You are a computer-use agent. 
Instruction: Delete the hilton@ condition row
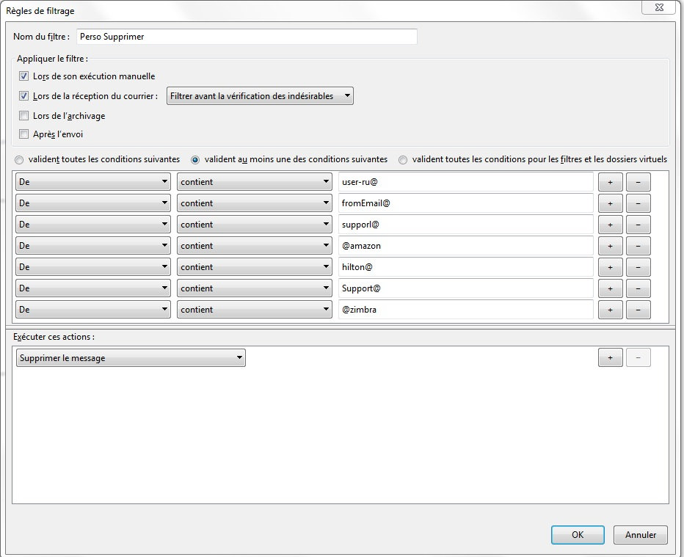pyautogui.click(x=638, y=267)
